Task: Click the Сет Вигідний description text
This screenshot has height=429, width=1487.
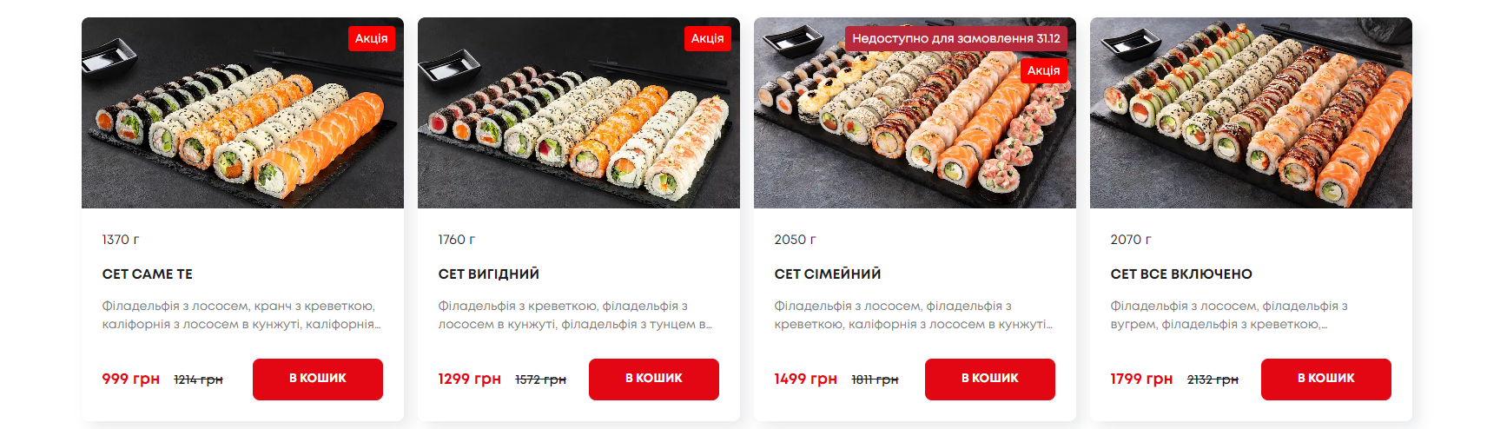Action: [x=575, y=315]
